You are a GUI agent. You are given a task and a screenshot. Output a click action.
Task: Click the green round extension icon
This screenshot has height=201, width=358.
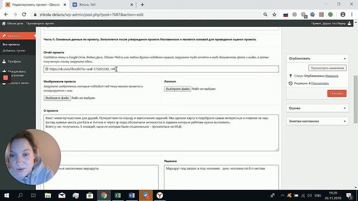[331, 15]
